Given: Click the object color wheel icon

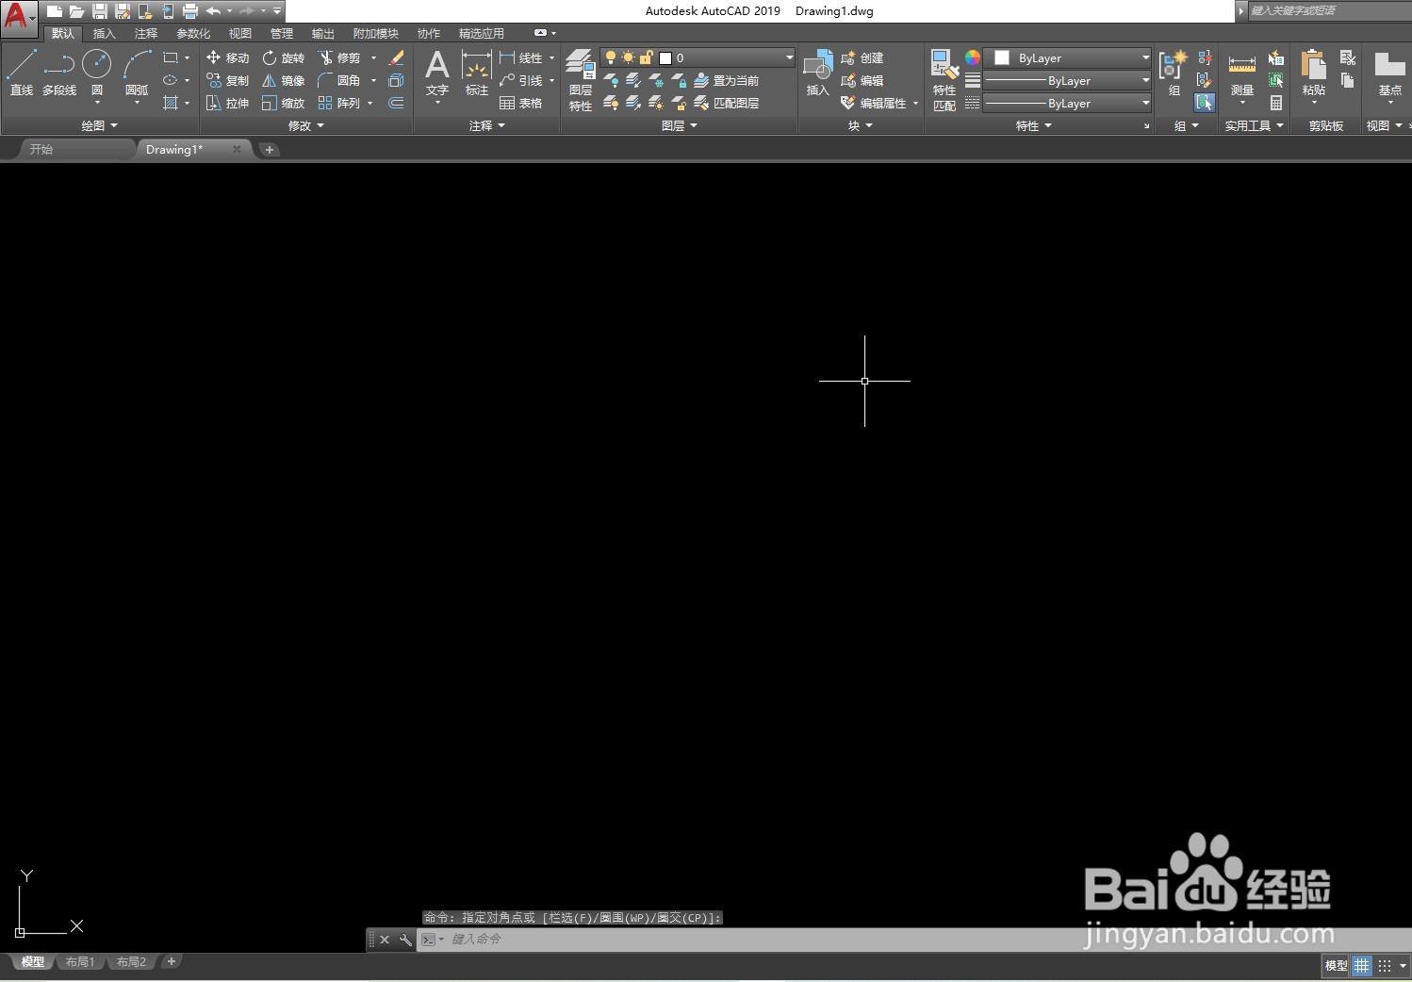Looking at the screenshot, I should 973,57.
